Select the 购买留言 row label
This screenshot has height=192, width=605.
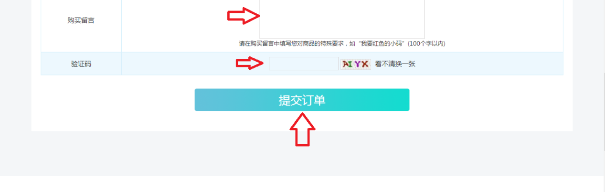(81, 21)
